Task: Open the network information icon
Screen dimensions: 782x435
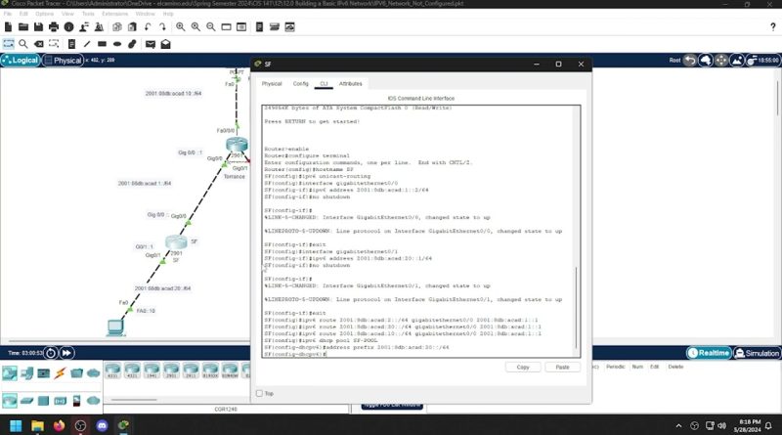Action: coord(68,27)
